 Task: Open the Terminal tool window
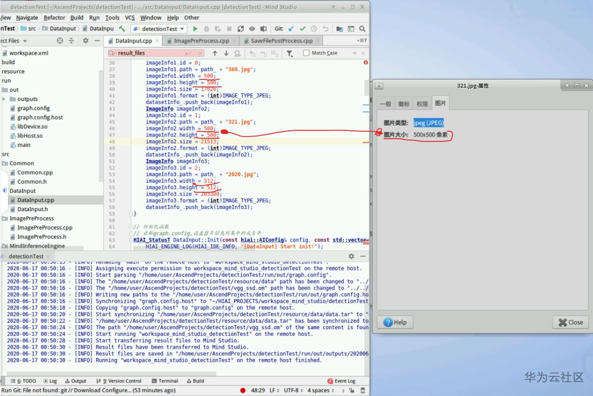tap(165, 381)
